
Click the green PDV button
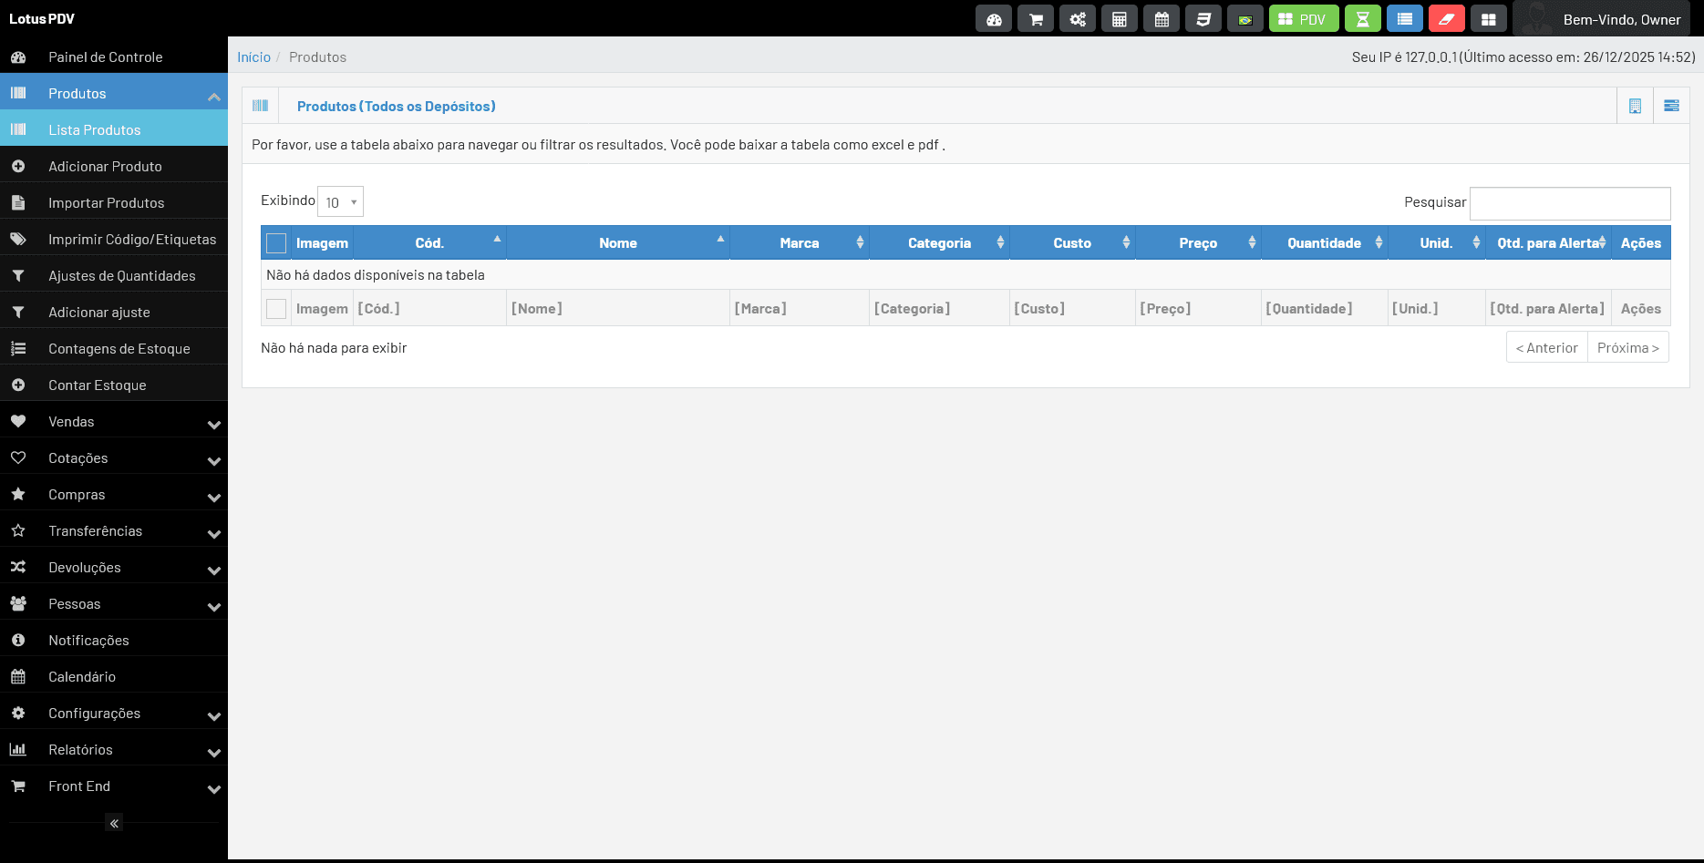pos(1304,19)
